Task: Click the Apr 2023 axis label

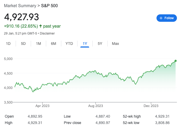Action: [x=42, y=106]
